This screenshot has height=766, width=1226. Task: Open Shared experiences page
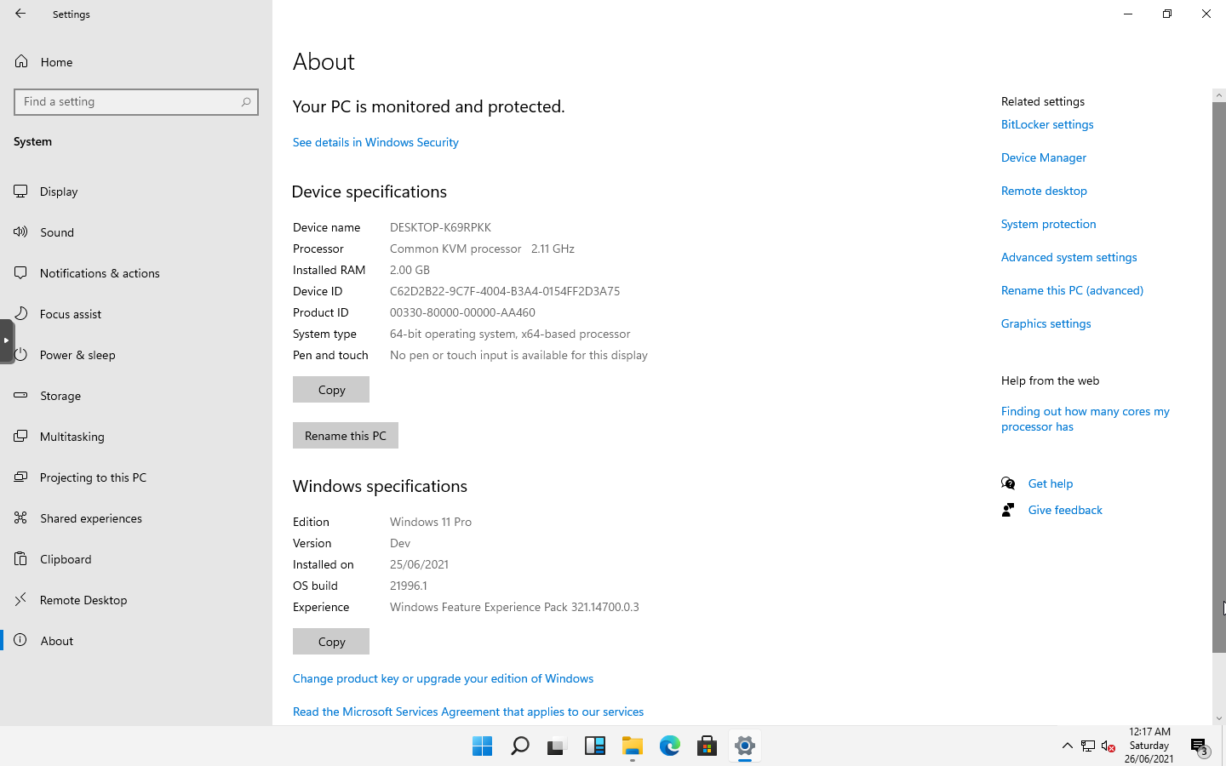136,518
